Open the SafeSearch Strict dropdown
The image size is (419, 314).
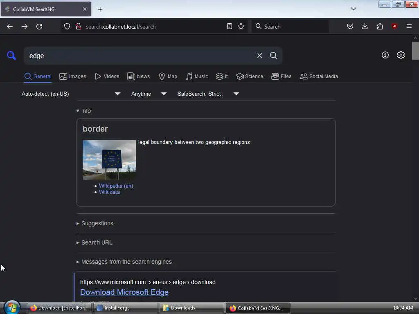point(208,94)
